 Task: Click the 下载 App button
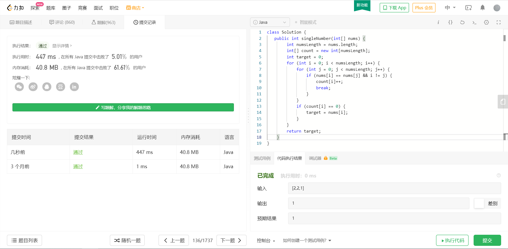pyautogui.click(x=394, y=8)
